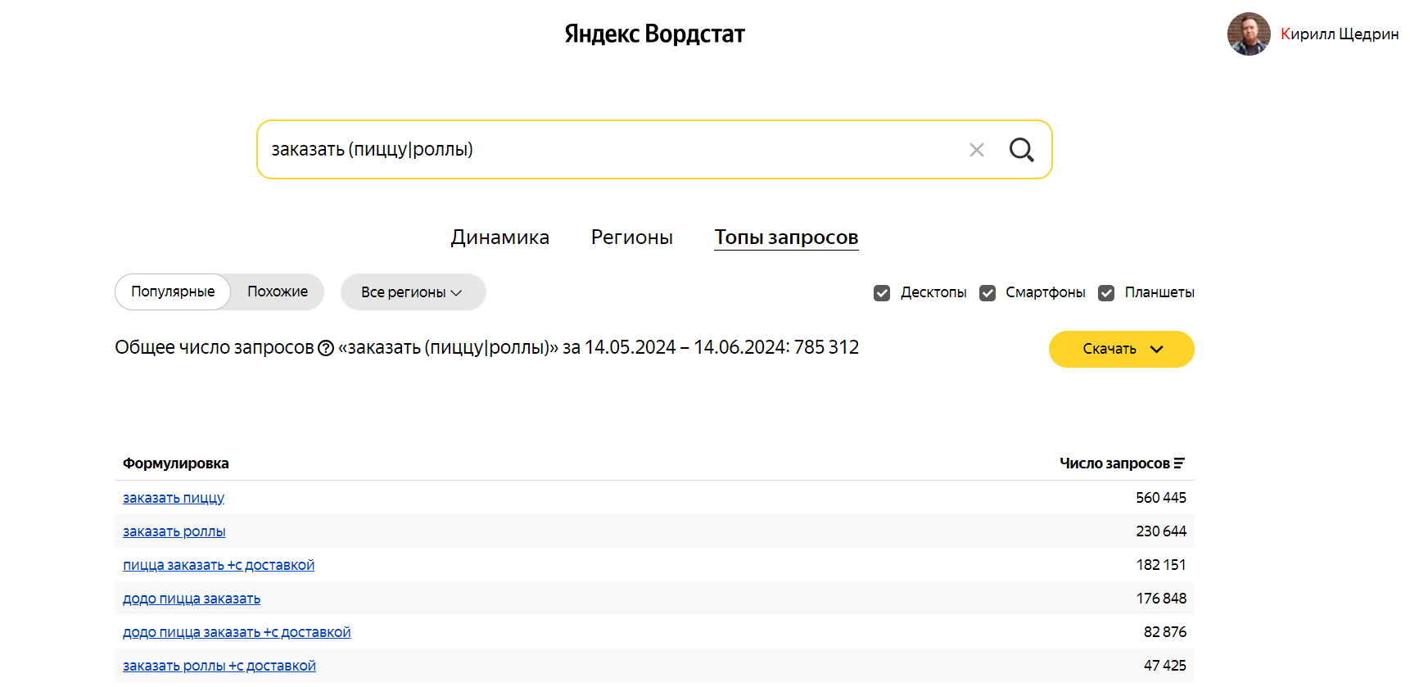The height and width of the screenshot is (687, 1410).
Task: Go to Яндекс Вордстат logo home
Action: pyautogui.click(x=654, y=34)
